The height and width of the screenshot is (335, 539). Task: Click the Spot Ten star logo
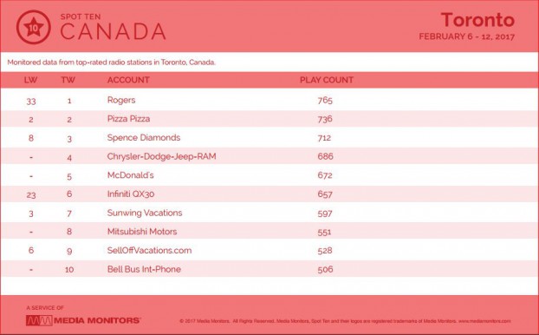[x=33, y=27]
